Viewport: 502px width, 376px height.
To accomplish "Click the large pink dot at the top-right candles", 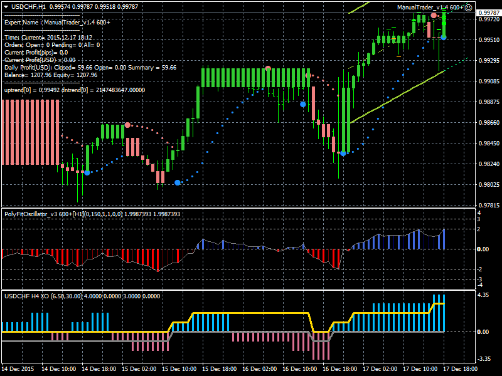I will click(434, 15).
